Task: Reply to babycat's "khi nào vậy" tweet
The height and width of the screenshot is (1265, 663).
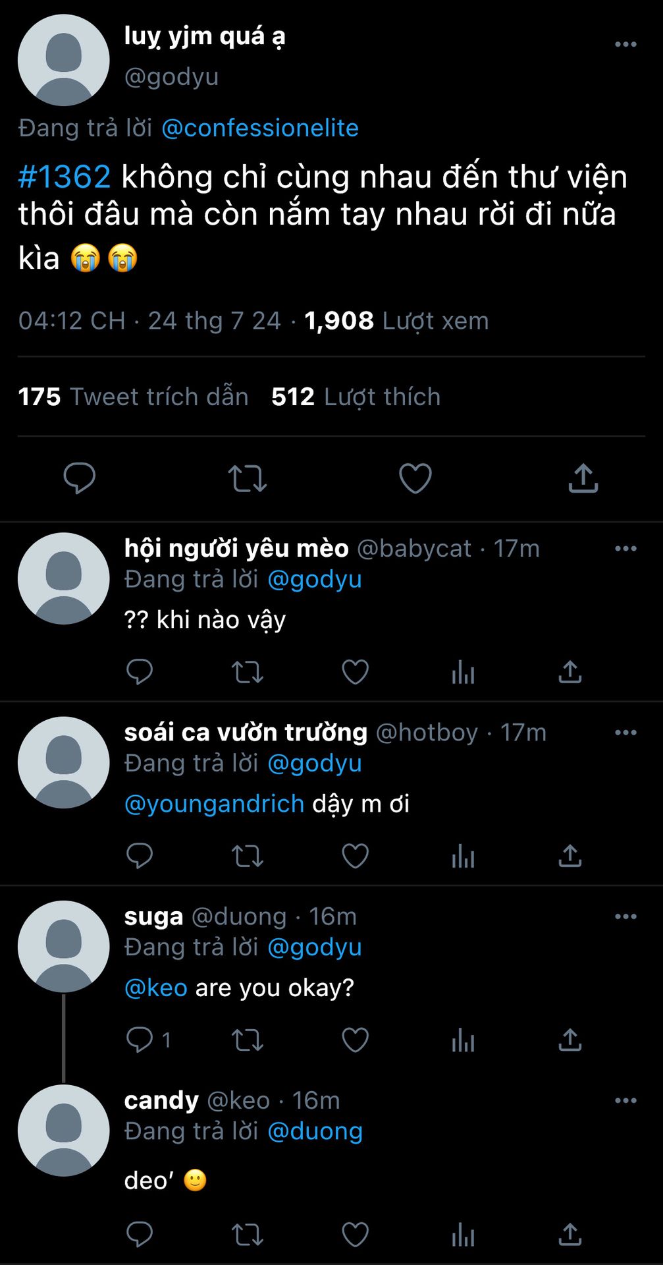Action: pos(139,672)
